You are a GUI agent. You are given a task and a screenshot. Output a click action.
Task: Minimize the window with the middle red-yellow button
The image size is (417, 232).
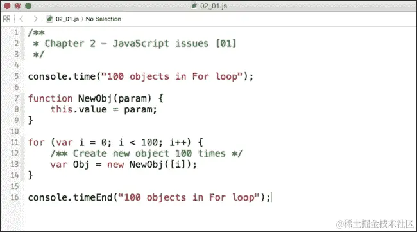point(18,6)
